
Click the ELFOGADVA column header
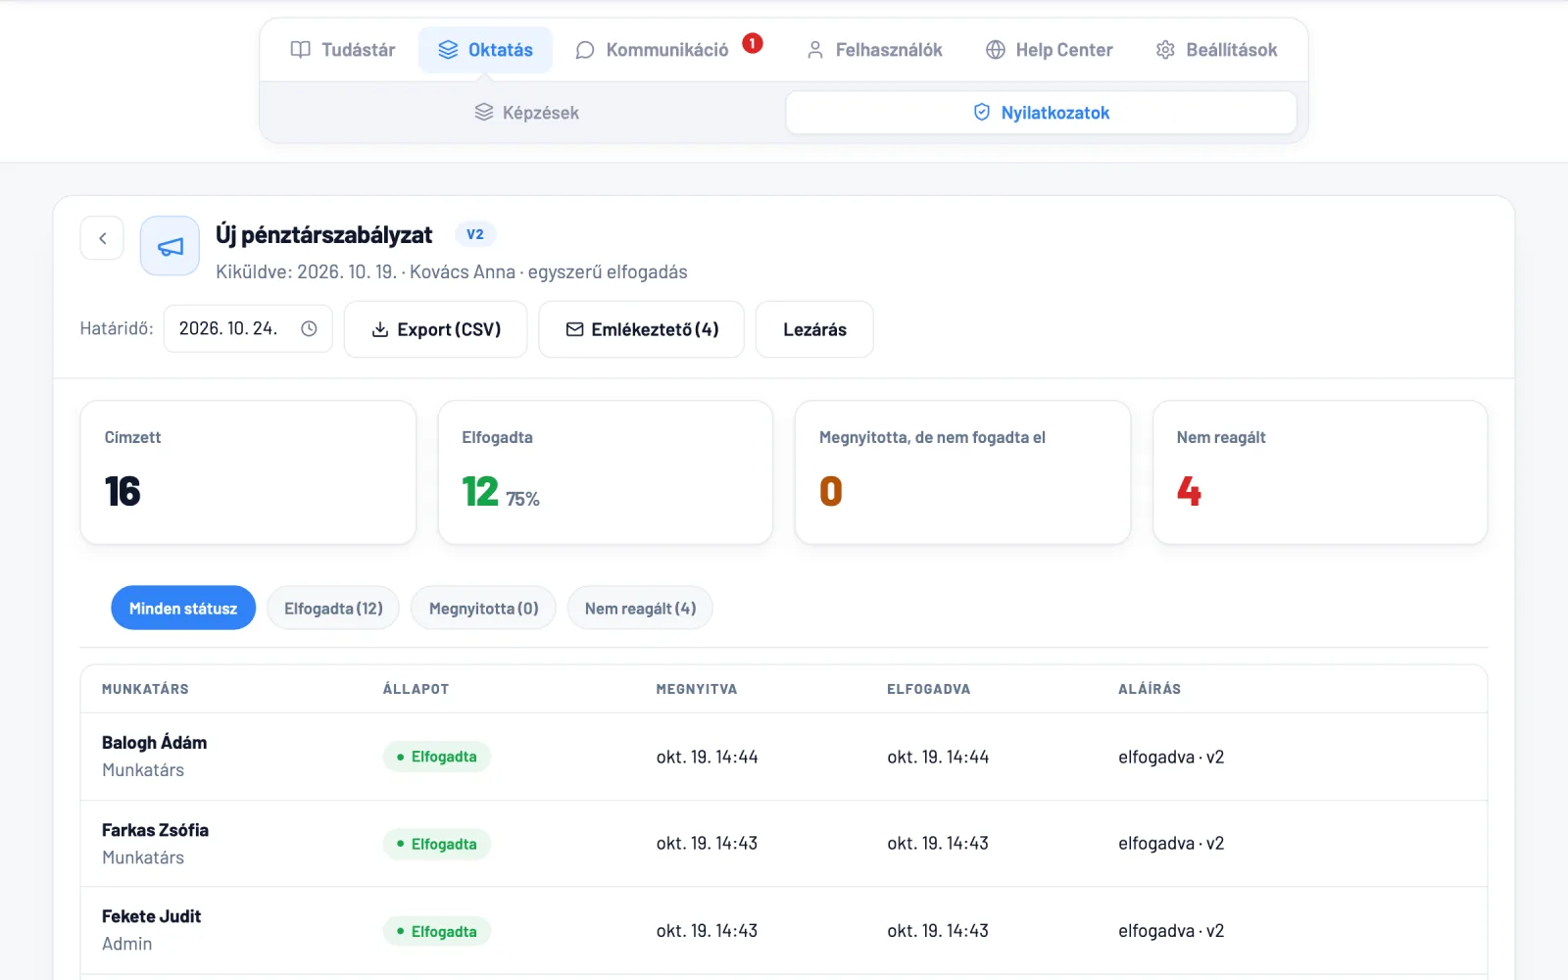(928, 689)
